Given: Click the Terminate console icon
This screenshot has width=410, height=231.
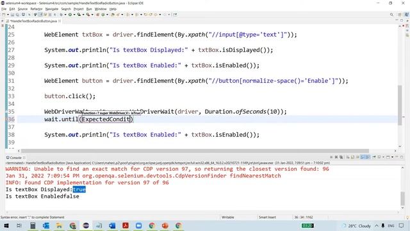Looking at the screenshot, I should coord(331,157).
